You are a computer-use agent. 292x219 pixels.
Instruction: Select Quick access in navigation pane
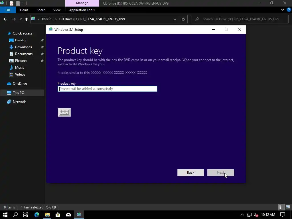coord(22,33)
